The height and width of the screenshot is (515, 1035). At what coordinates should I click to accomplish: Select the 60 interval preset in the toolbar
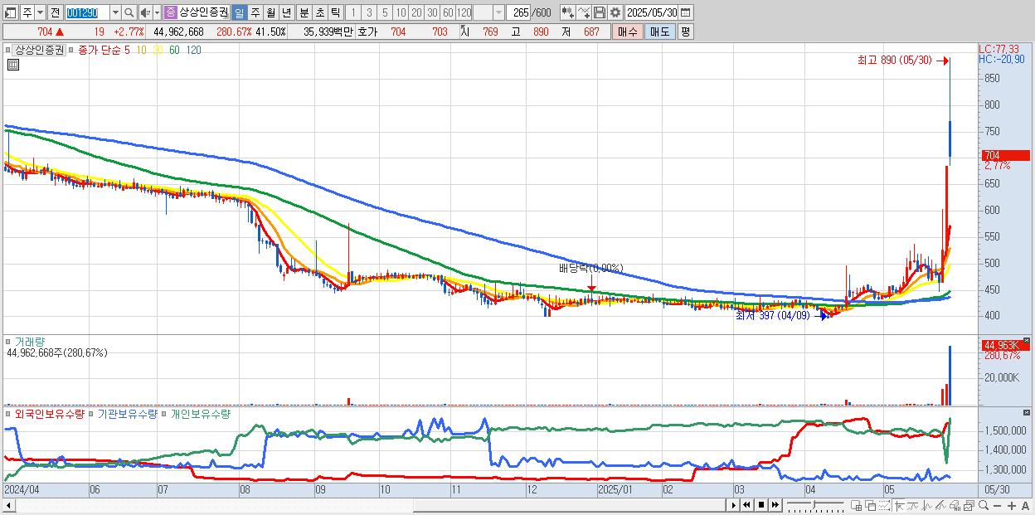pos(448,12)
